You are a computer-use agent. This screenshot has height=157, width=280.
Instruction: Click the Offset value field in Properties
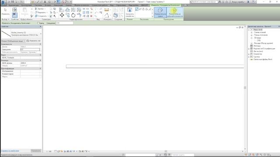(30, 49)
